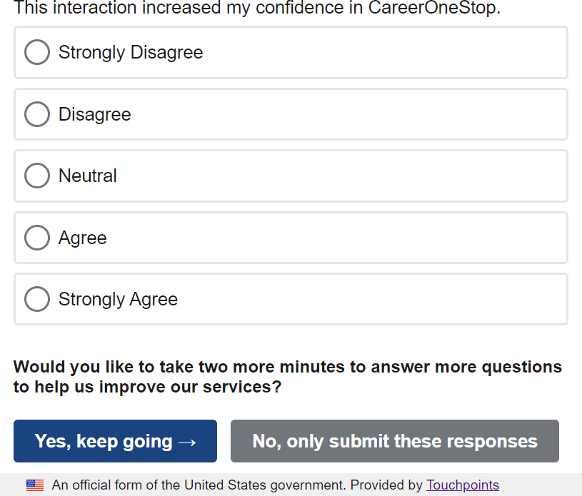Screen dimensions: 582x496
Task: Open the Touchpoints link
Action: pyautogui.click(x=462, y=485)
